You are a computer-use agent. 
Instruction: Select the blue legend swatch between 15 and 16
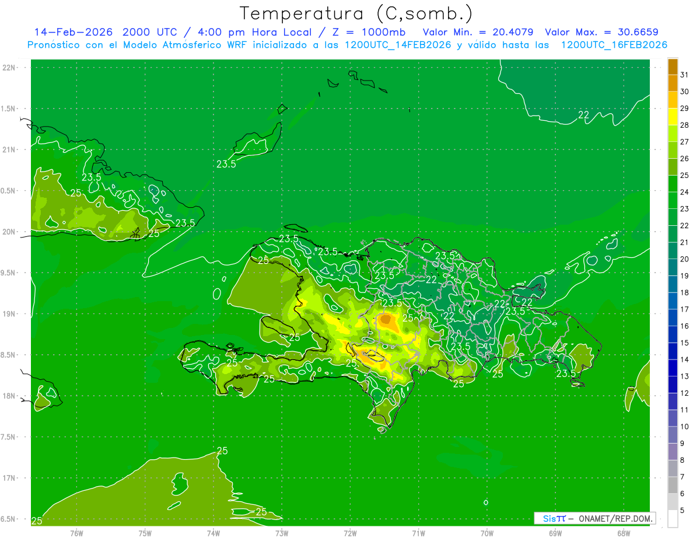pyautogui.click(x=673, y=334)
